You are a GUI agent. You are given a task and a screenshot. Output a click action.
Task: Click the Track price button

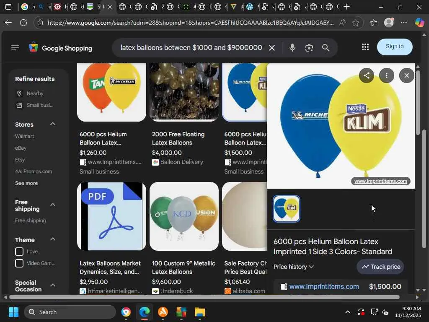click(x=380, y=267)
